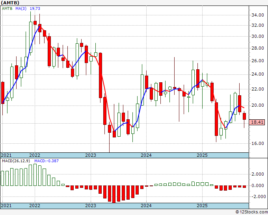Click the deepest red MACD histogram bar
Image resolution: width=268 pixels, height=215 pixels.
[114, 194]
